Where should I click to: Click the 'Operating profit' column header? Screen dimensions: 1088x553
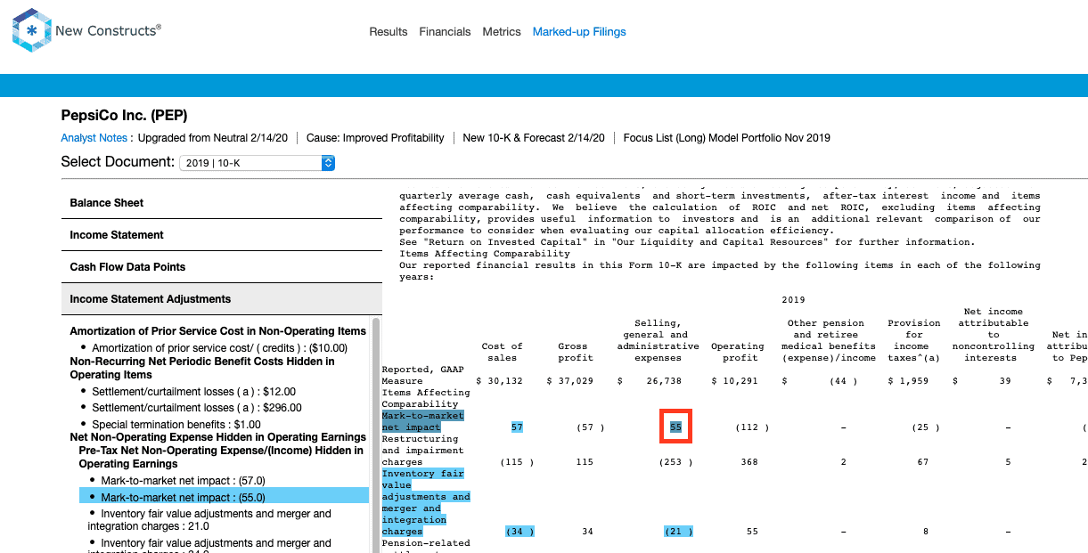pyautogui.click(x=738, y=352)
